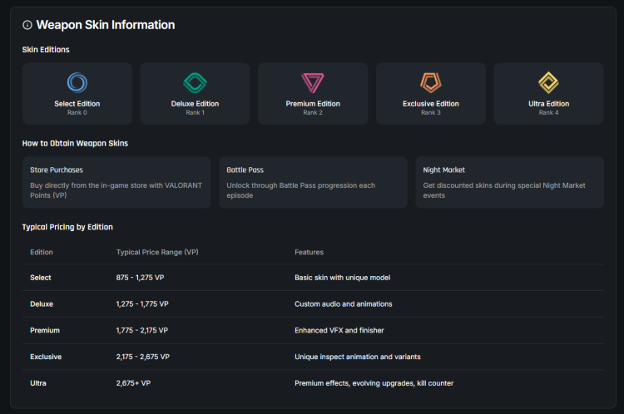Select the Deluxe Edition Rank 1 card
The image size is (624, 414).
click(195, 93)
